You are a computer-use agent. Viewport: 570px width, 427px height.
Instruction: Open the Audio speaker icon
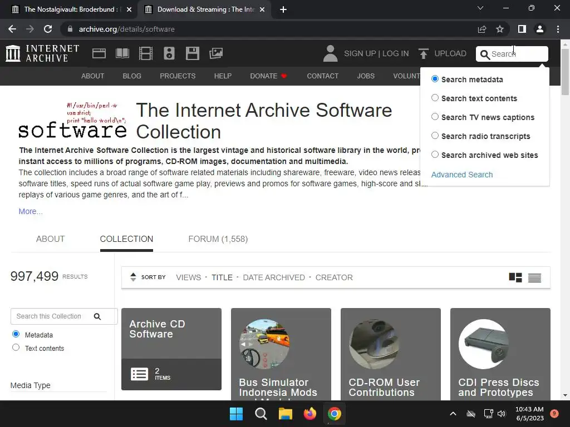point(169,53)
